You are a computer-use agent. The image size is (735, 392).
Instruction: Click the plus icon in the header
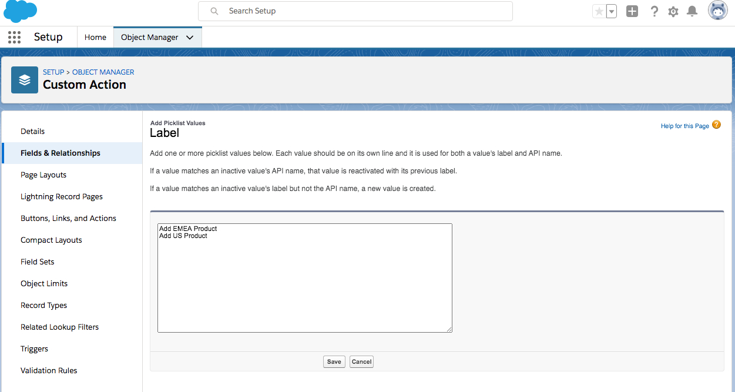(632, 11)
